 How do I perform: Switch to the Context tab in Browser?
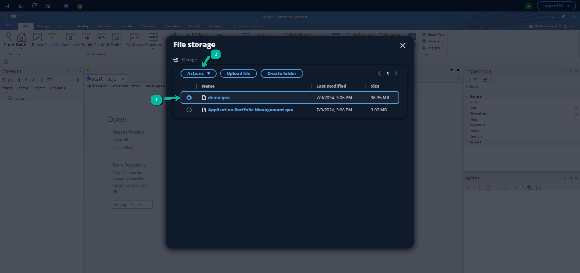pos(22,88)
